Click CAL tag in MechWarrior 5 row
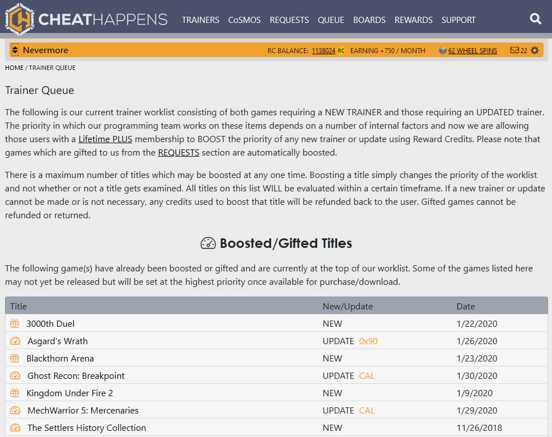This screenshot has height=437, width=552. 367,410
